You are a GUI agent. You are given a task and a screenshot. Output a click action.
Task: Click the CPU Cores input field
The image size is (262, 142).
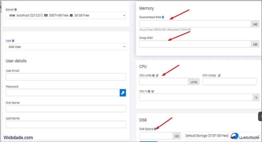(x=229, y=82)
